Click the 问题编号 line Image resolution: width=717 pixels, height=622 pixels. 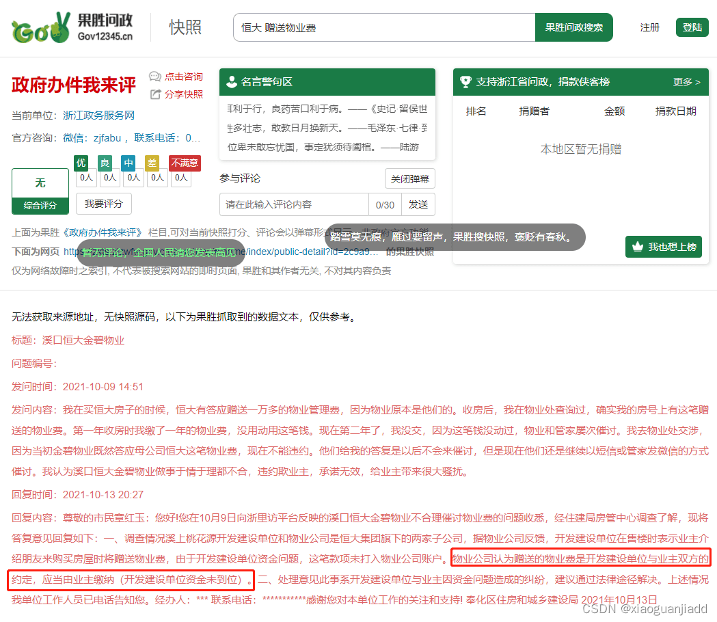point(34,364)
